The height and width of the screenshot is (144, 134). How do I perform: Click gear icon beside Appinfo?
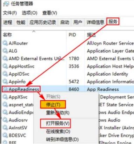(5, 82)
